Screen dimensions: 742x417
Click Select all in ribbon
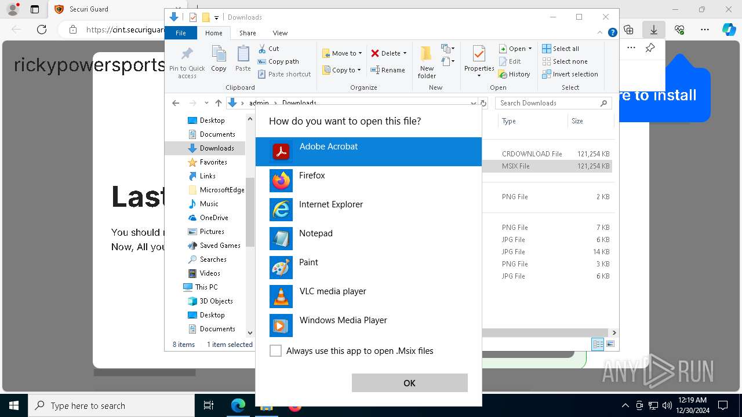tap(561, 49)
